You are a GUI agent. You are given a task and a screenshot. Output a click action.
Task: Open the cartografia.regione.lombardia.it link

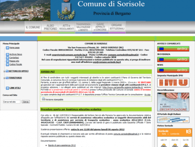123,87
